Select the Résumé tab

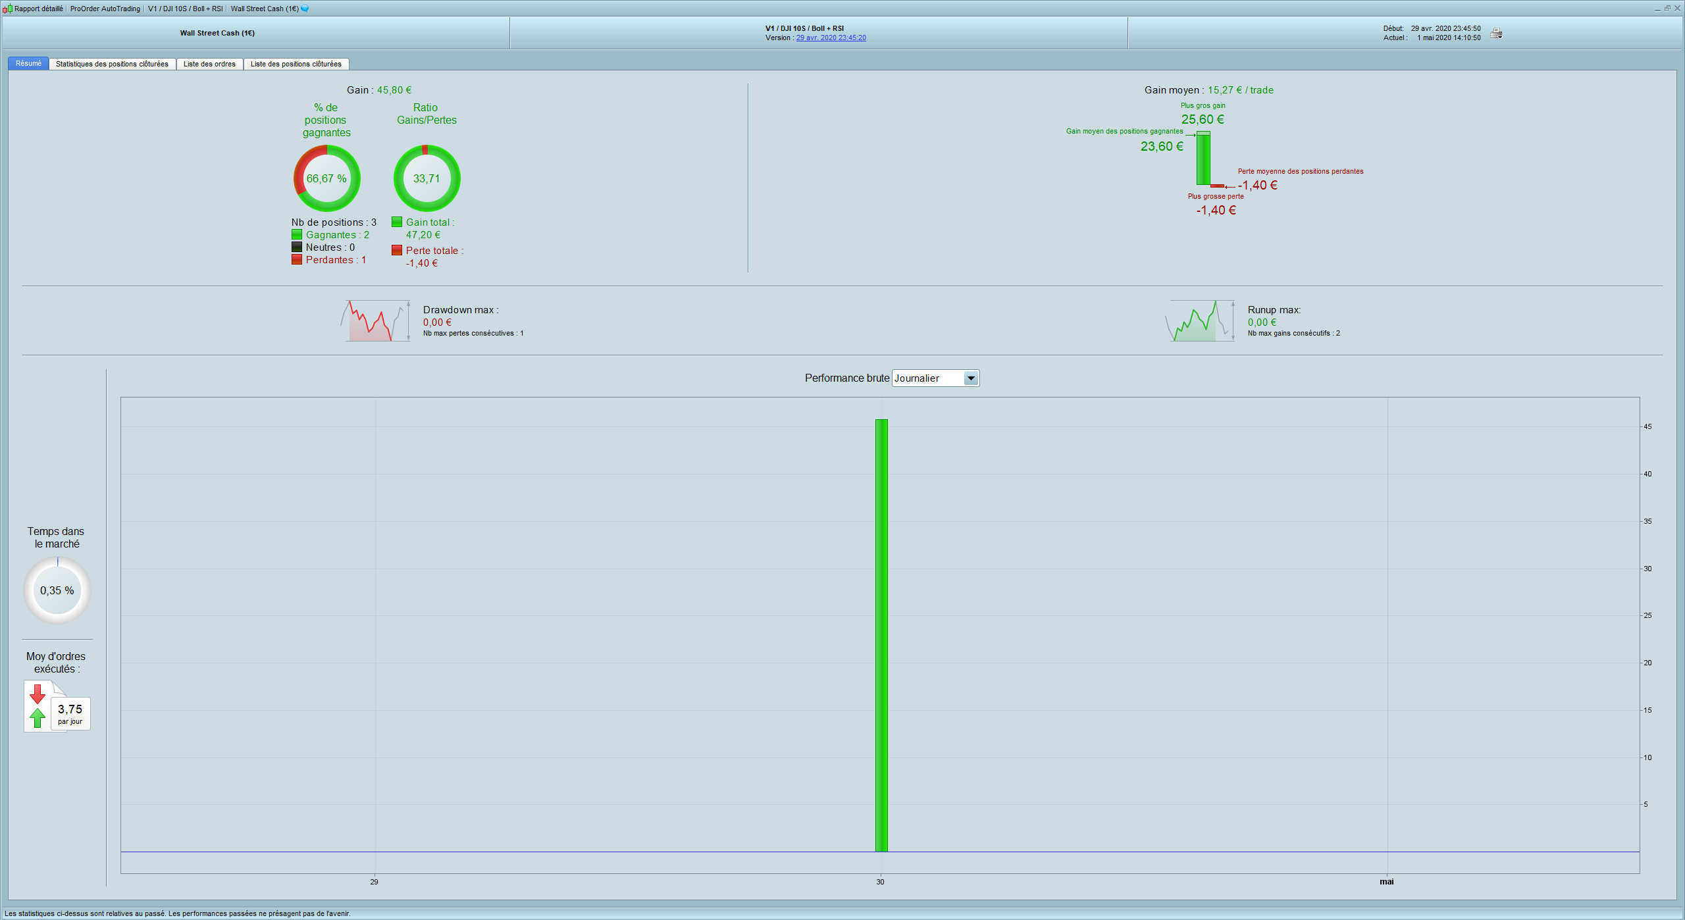point(28,64)
